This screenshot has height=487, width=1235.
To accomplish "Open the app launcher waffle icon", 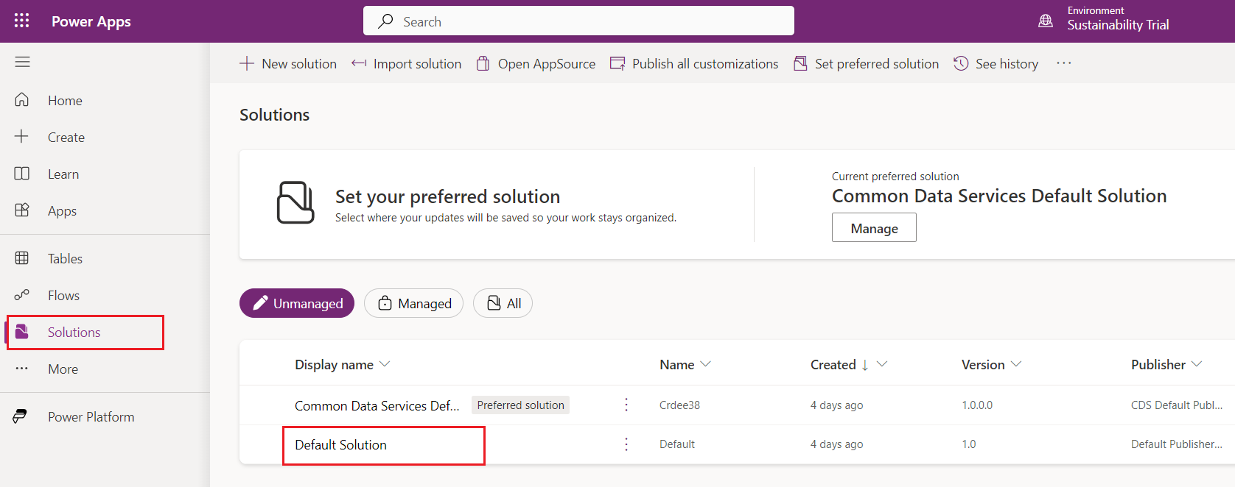I will coord(22,21).
